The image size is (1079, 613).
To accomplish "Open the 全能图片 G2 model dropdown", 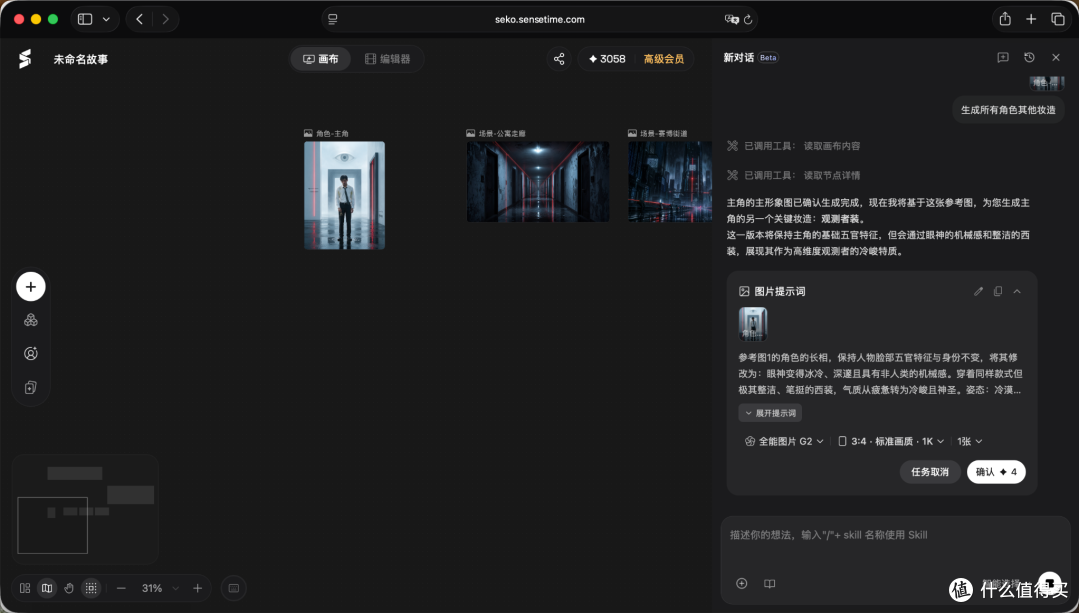I will [x=784, y=441].
